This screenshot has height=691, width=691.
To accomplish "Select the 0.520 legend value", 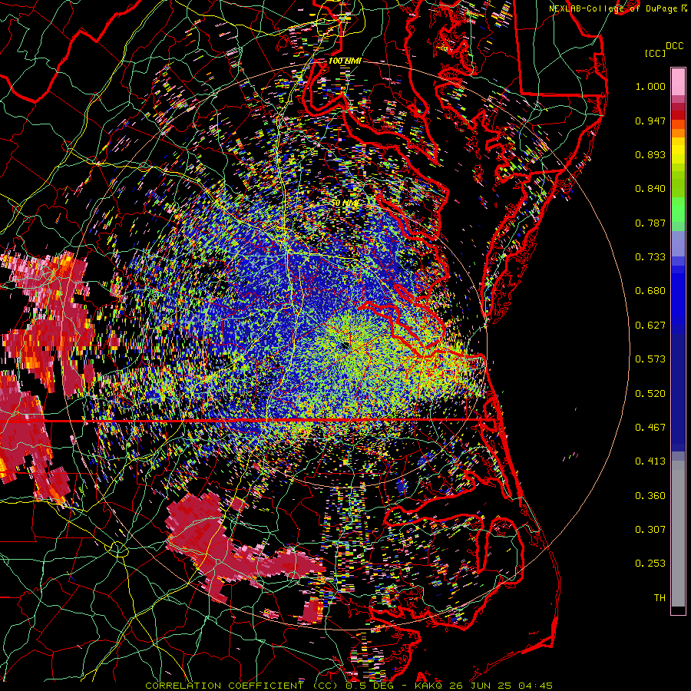I will 650,394.
